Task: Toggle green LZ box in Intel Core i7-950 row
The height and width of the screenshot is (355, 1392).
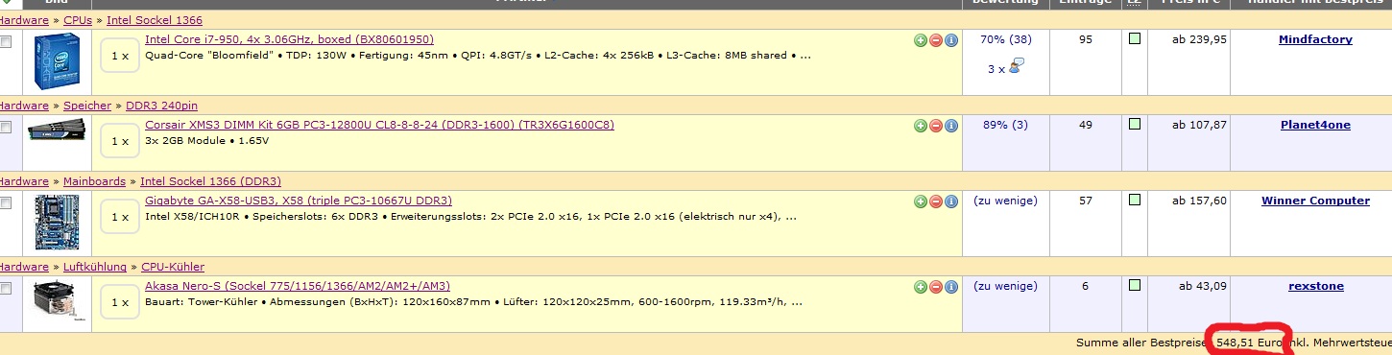Action: 1135,39
